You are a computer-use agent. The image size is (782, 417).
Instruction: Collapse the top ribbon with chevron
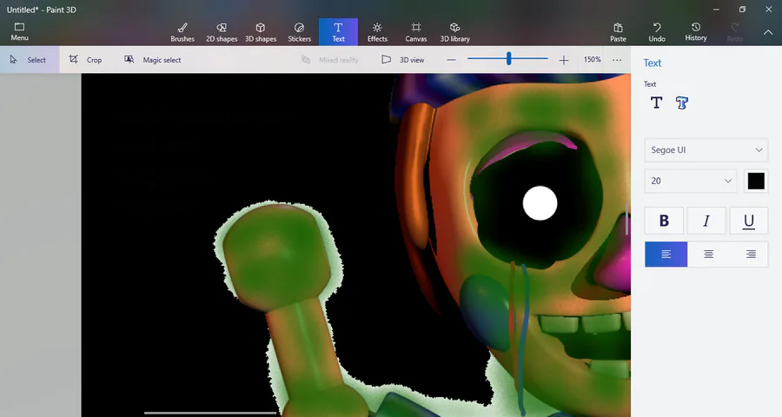pyautogui.click(x=768, y=32)
